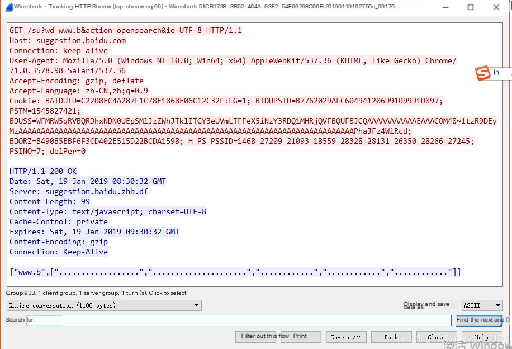
Task: Click the Connection: keep-alive request line
Action: [x=59, y=51]
